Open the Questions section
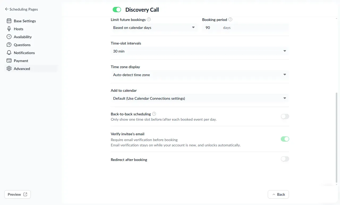This screenshot has width=340, height=205. [x=31, y=45]
